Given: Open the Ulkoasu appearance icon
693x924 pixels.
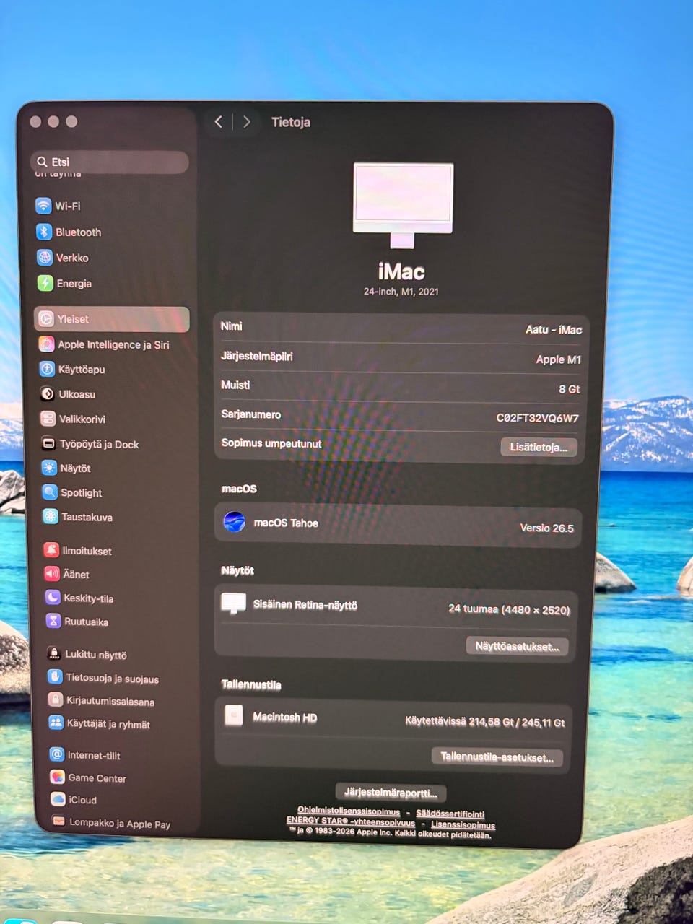Looking at the screenshot, I should (x=48, y=394).
